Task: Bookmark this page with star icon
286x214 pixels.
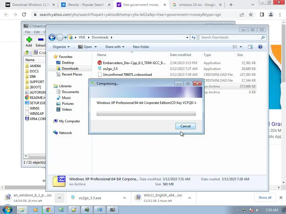Action: [x=251, y=14]
